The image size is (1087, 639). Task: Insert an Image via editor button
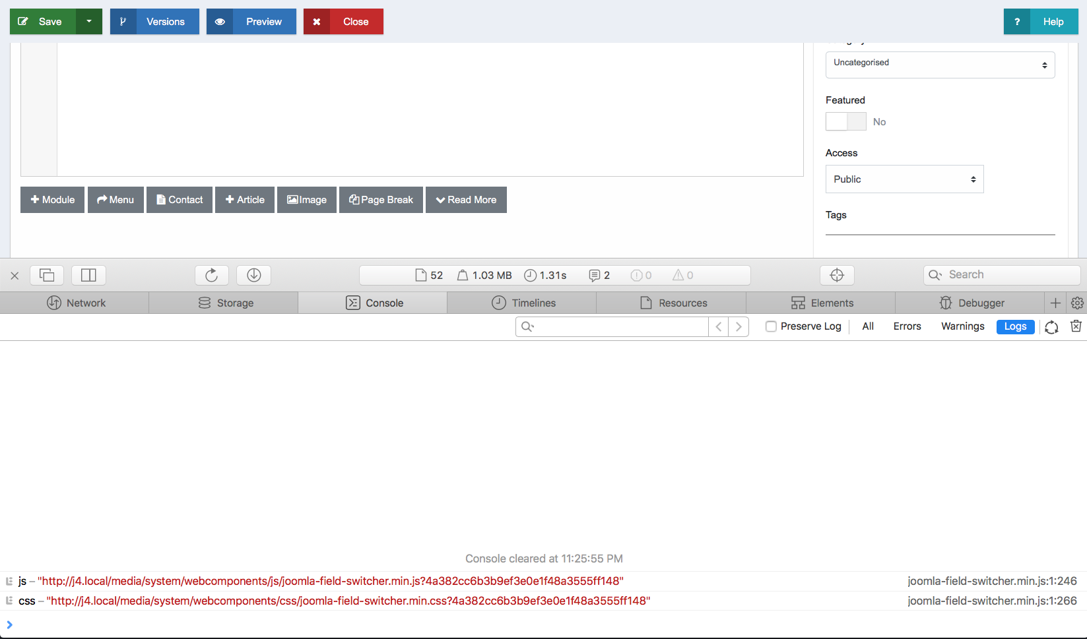point(307,200)
